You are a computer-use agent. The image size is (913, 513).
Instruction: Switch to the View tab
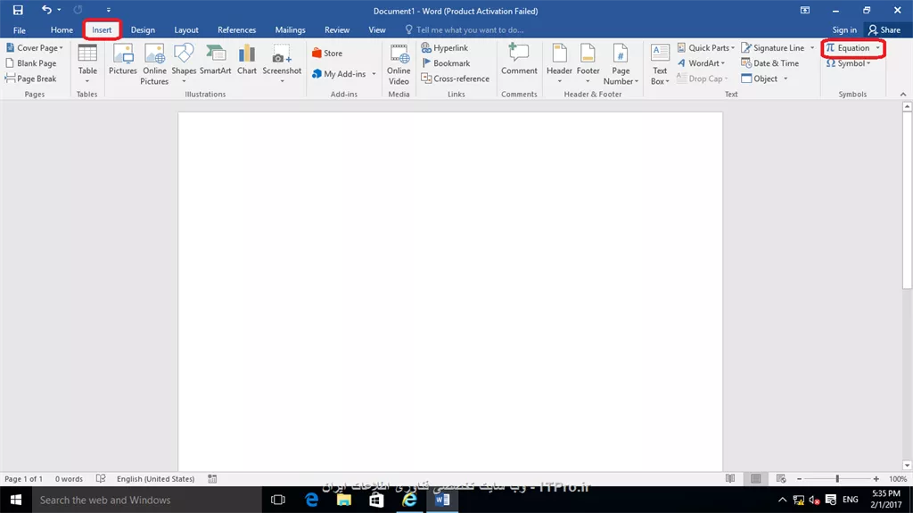(x=377, y=29)
